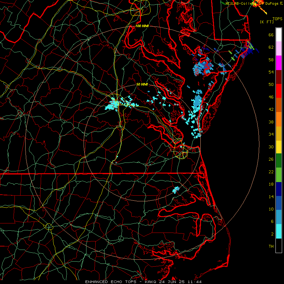Click the navy blue echo at the northeast coast
The width and height of the screenshot is (284, 284).
pyautogui.click(x=250, y=50)
